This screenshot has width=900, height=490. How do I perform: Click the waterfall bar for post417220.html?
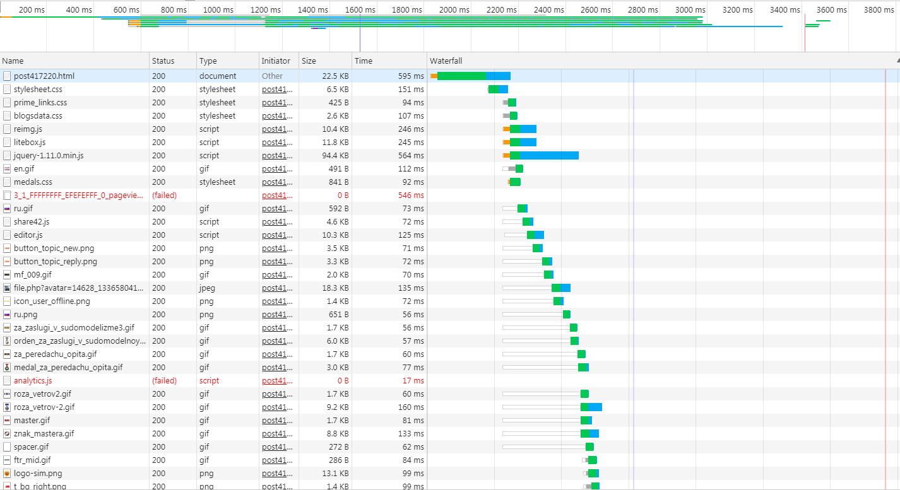pos(471,76)
